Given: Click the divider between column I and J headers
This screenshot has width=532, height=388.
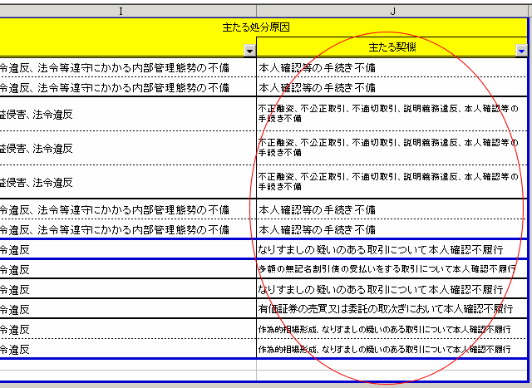Looking at the screenshot, I should pos(256,10).
